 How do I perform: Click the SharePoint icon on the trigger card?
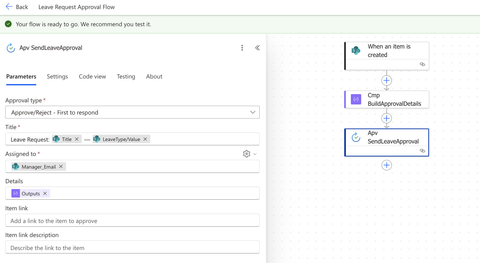click(356, 50)
